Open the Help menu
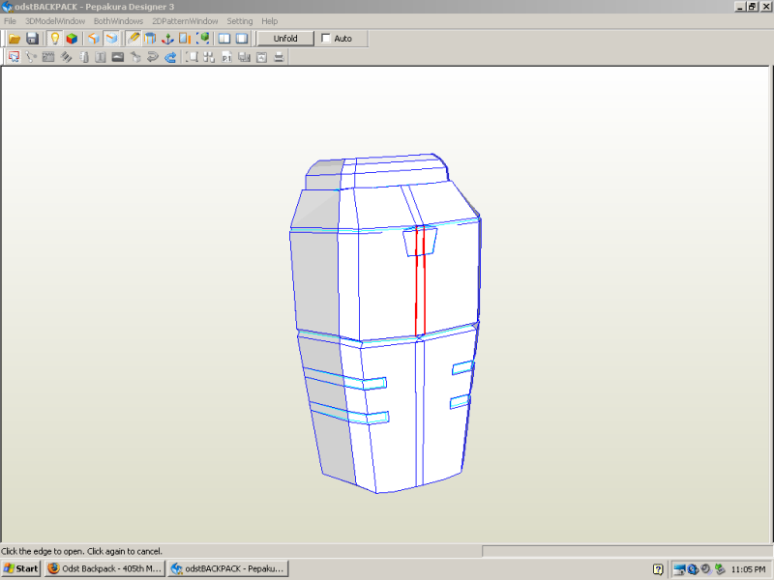774x580 pixels. click(270, 21)
